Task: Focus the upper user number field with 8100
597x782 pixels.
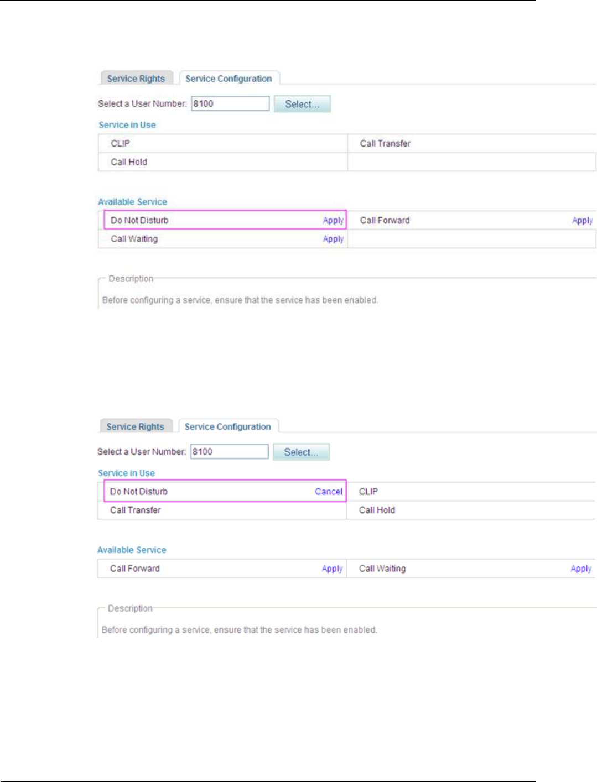Action: click(x=230, y=103)
